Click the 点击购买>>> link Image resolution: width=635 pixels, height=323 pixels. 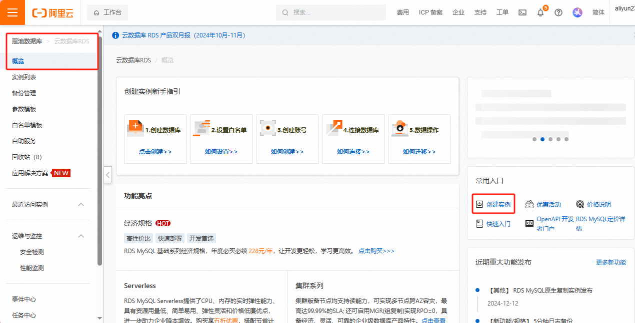point(376,251)
